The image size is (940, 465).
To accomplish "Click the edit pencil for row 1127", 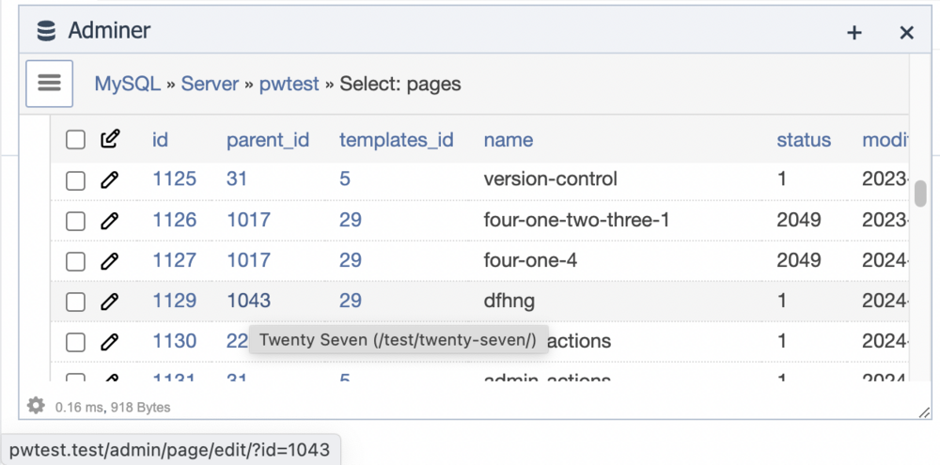I will coord(110,260).
